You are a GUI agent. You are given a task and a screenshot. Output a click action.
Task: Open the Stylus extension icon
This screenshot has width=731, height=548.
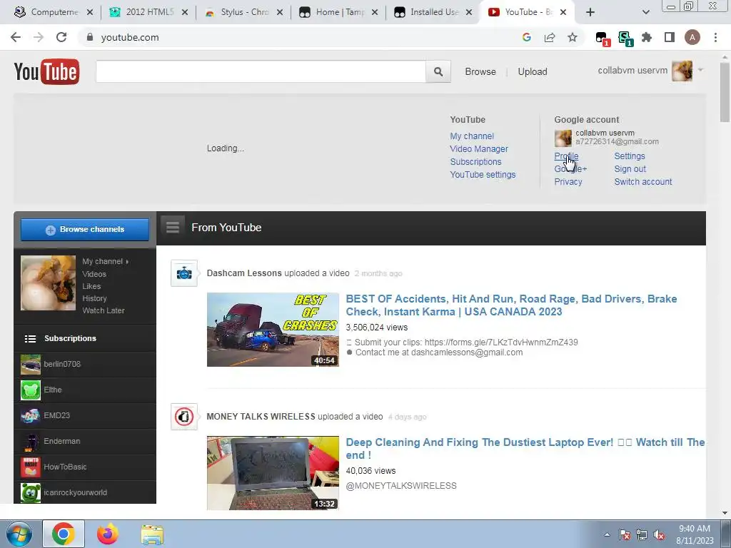(625, 39)
